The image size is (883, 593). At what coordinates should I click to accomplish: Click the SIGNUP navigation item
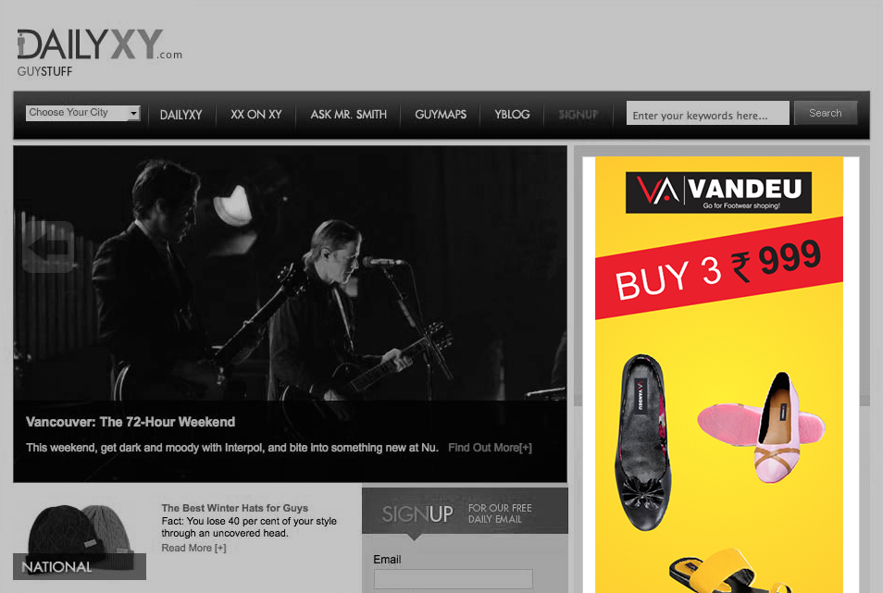click(578, 114)
